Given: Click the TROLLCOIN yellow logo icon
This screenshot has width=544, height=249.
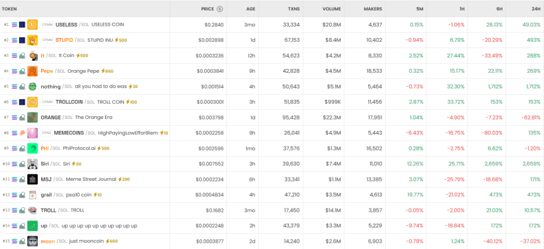Looking at the screenshot, I should [32, 102].
